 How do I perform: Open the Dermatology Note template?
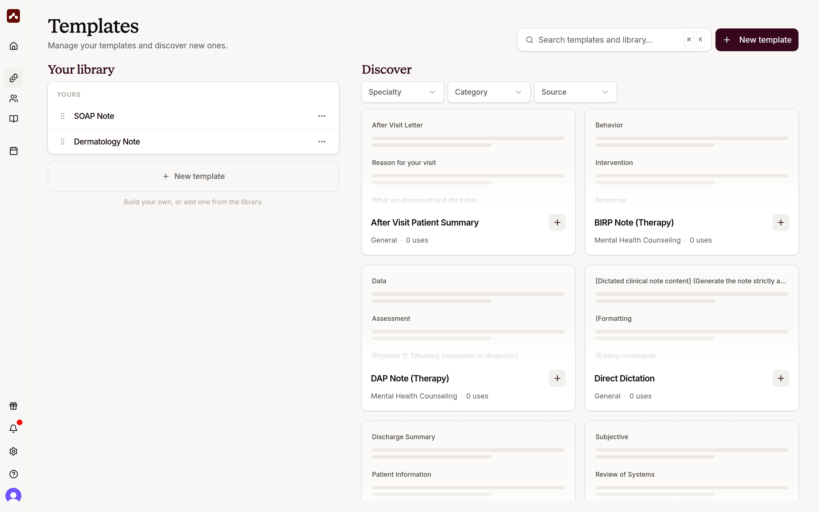[193, 142]
